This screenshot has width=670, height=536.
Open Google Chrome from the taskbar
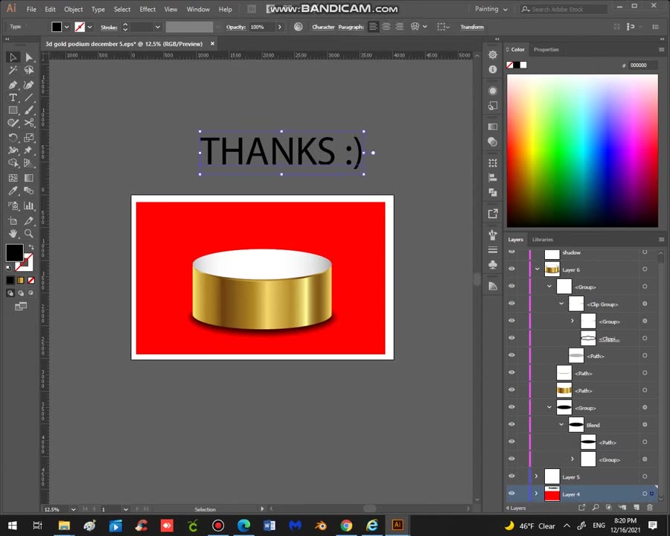346,525
